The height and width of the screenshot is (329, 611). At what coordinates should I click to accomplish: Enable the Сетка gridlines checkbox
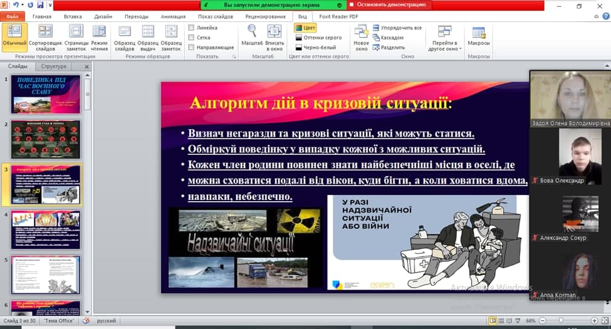[191, 38]
